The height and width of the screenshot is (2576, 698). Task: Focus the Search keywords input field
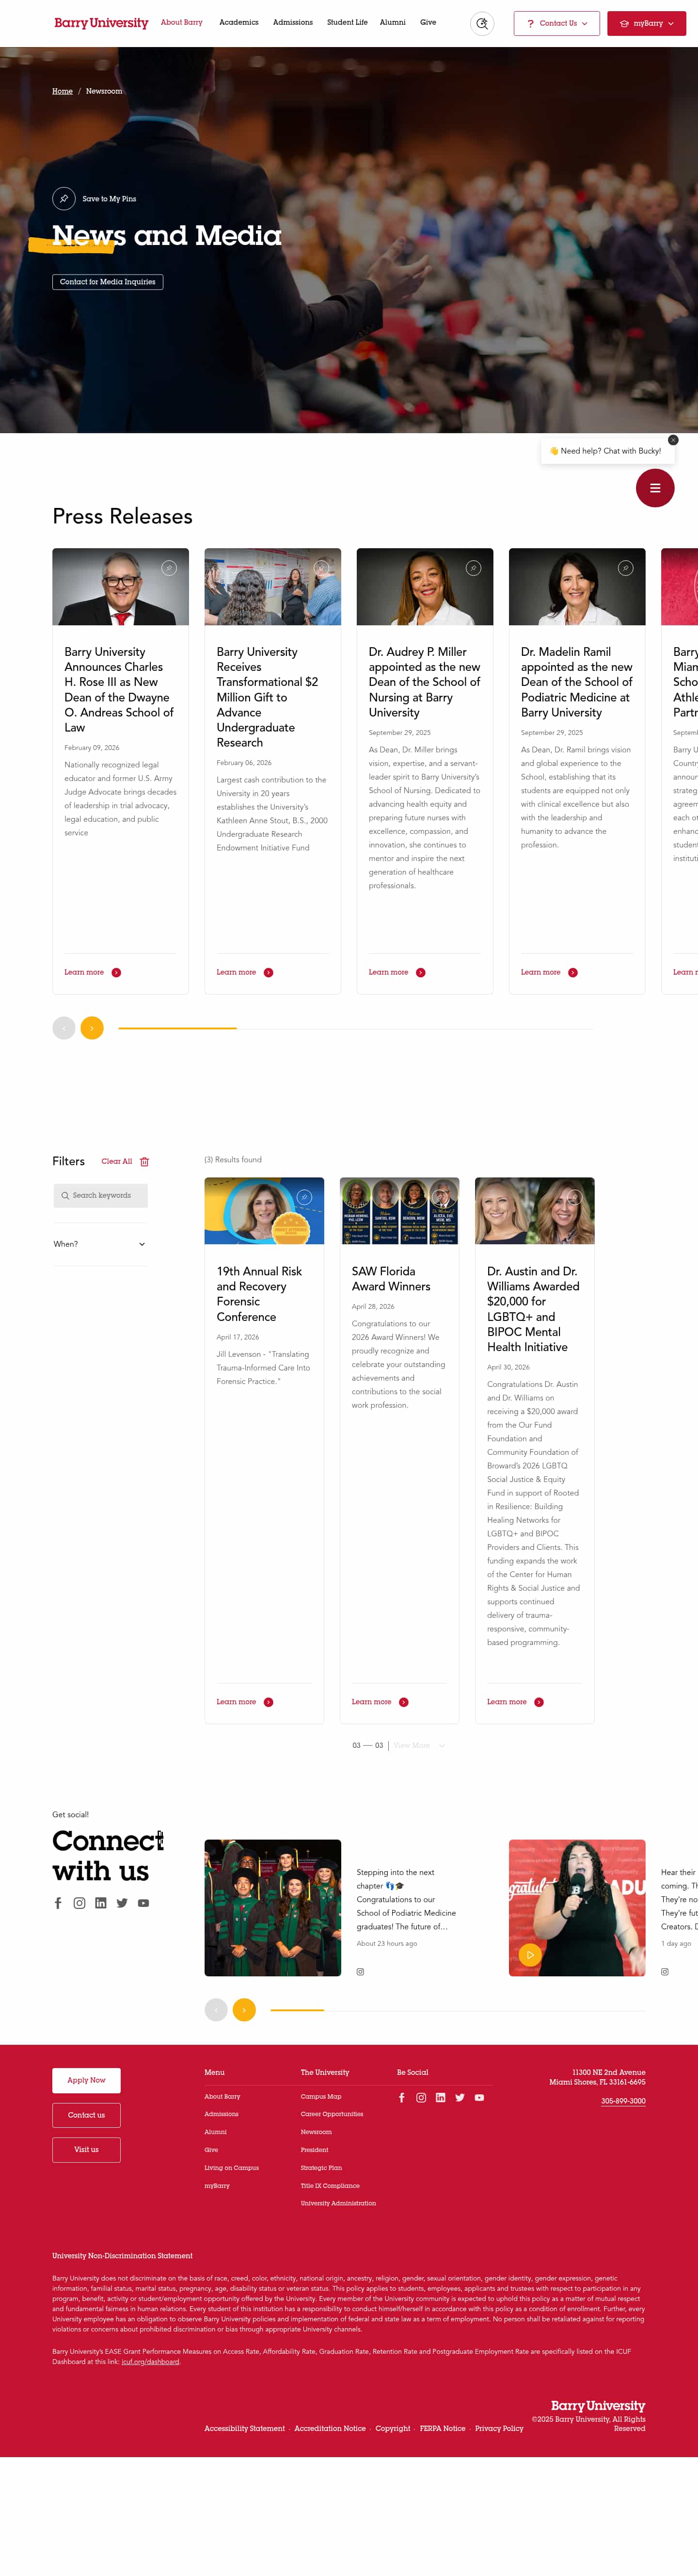(101, 1195)
